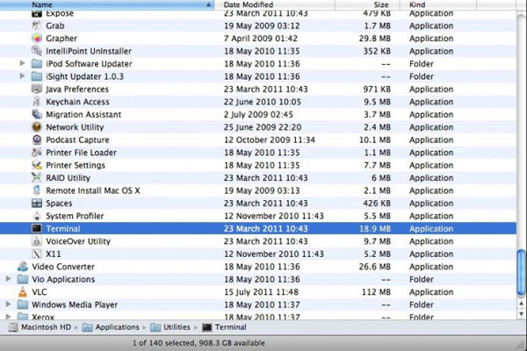Screen dimensions: 527x351
Task: Click the Keychain Access icon
Action: [36, 102]
